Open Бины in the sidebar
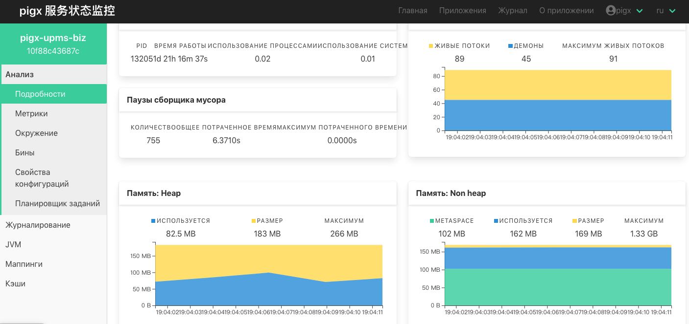 tap(53, 152)
